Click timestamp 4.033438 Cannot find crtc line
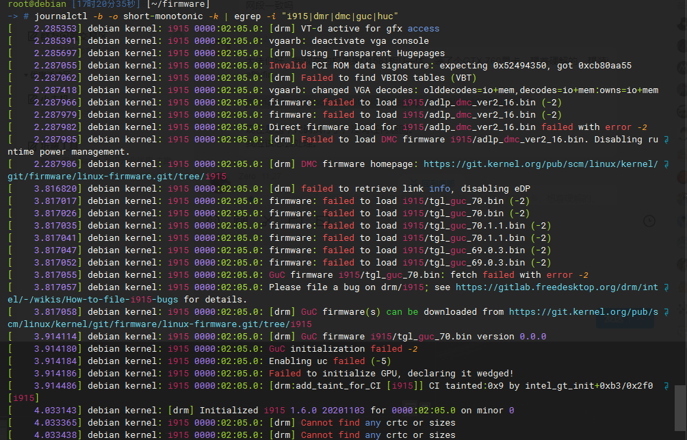 point(55,435)
